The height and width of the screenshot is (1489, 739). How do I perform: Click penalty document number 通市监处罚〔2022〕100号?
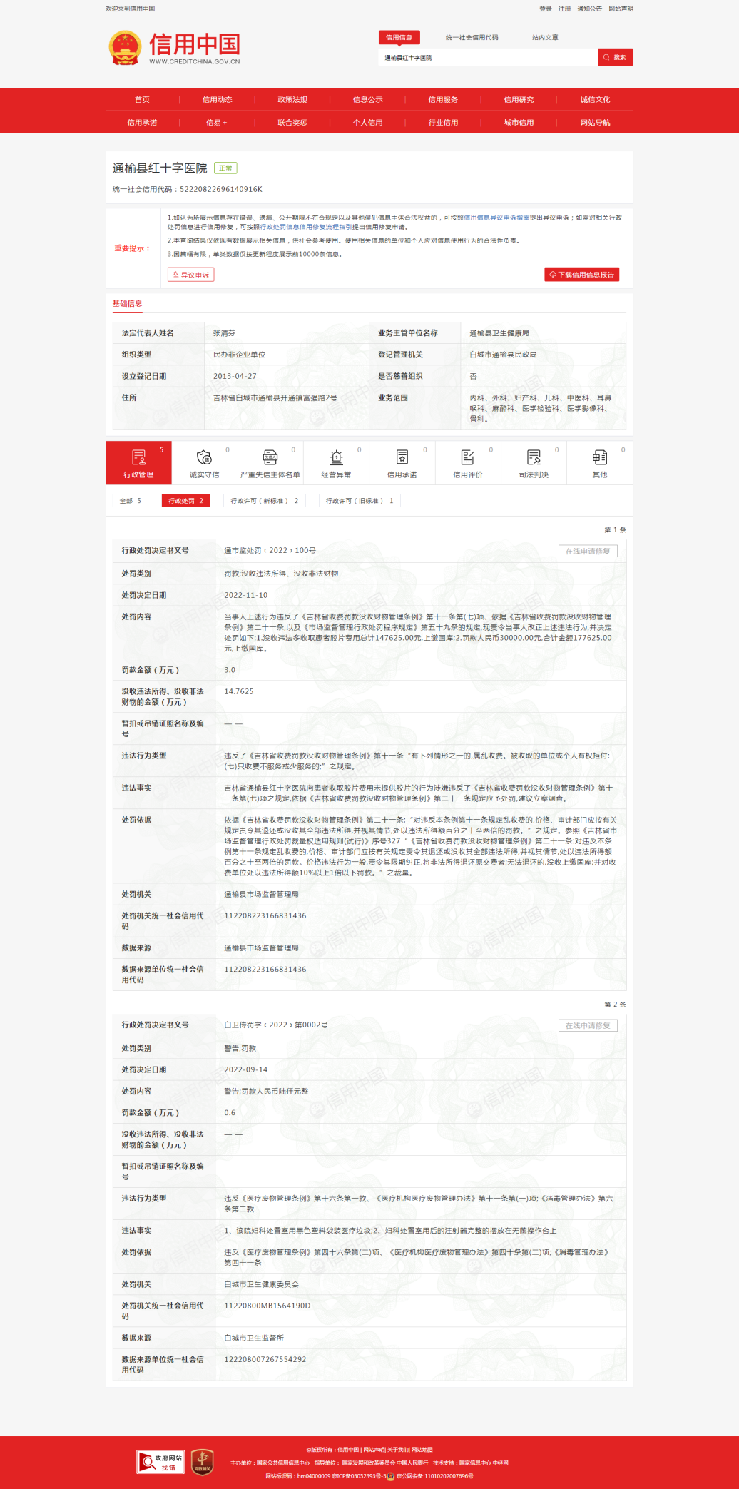(270, 550)
